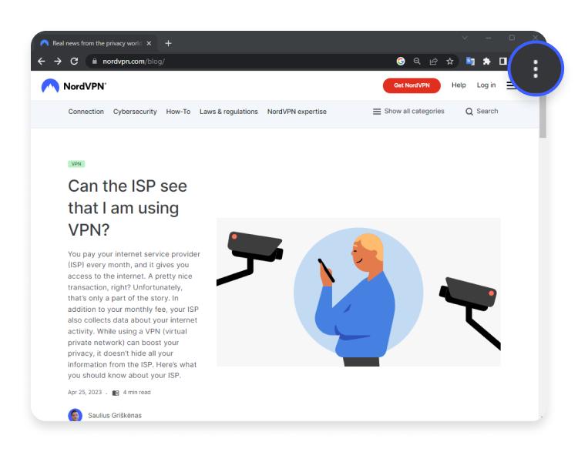Open the Extensions puzzle icon
Image resolution: width=578 pixels, height=452 pixels.
pos(486,61)
